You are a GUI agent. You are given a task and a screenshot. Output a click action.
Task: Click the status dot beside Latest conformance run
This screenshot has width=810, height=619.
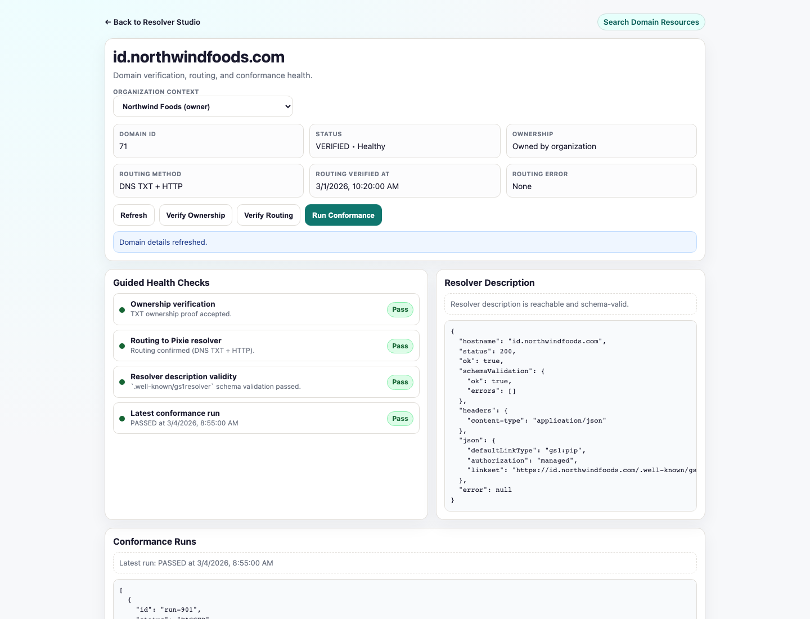(122, 419)
